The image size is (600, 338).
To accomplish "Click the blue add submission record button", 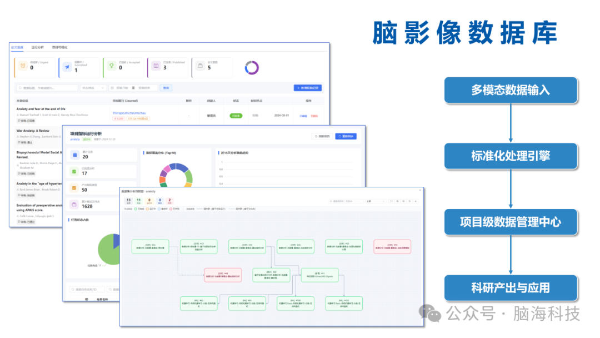I will pos(308,88).
